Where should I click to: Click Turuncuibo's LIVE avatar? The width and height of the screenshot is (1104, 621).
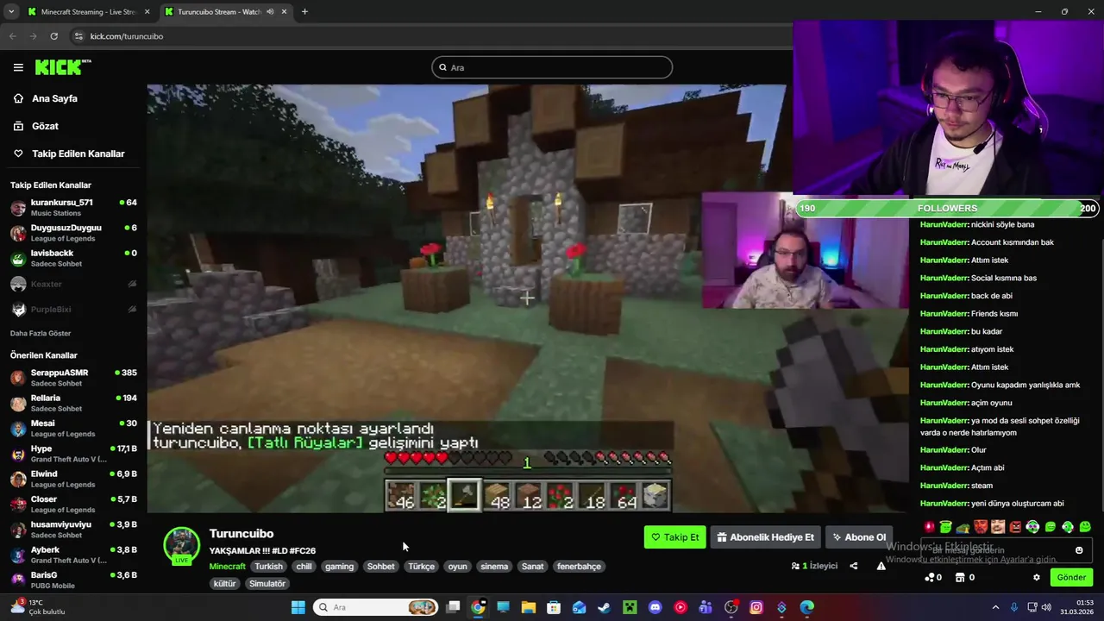(182, 546)
